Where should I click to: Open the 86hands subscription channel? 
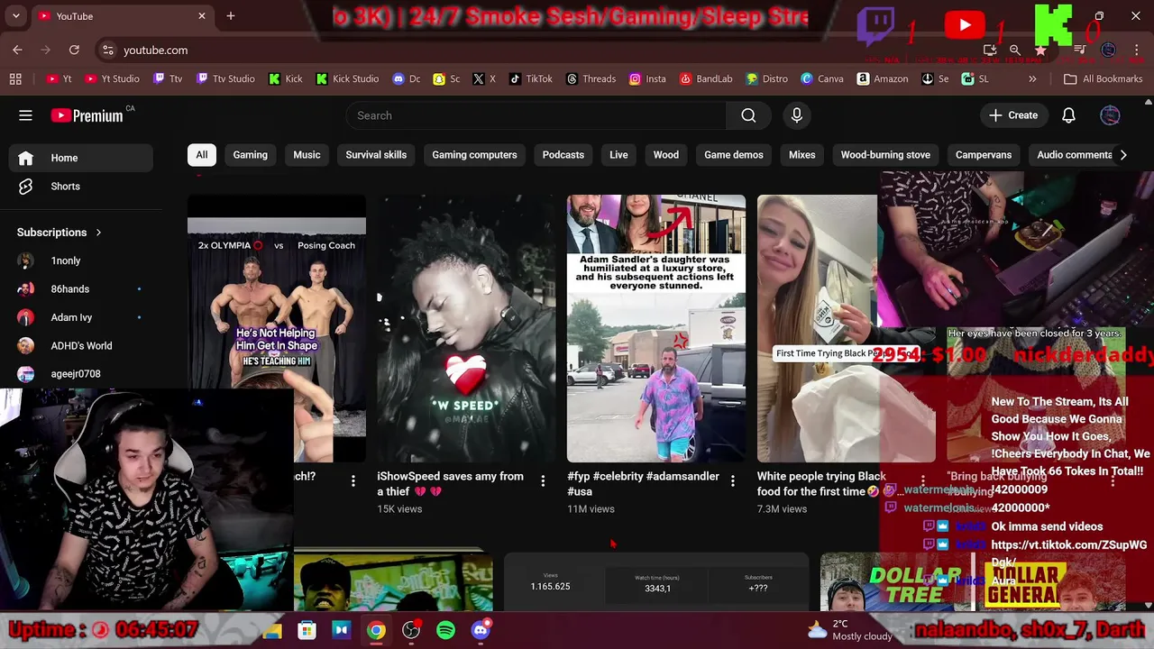point(81,289)
